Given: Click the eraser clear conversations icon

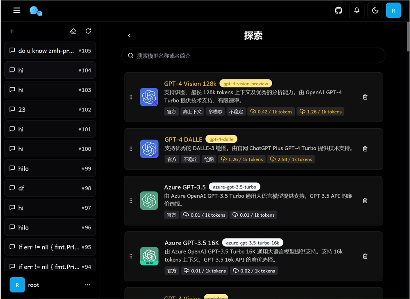Looking at the screenshot, I should tap(73, 31).
